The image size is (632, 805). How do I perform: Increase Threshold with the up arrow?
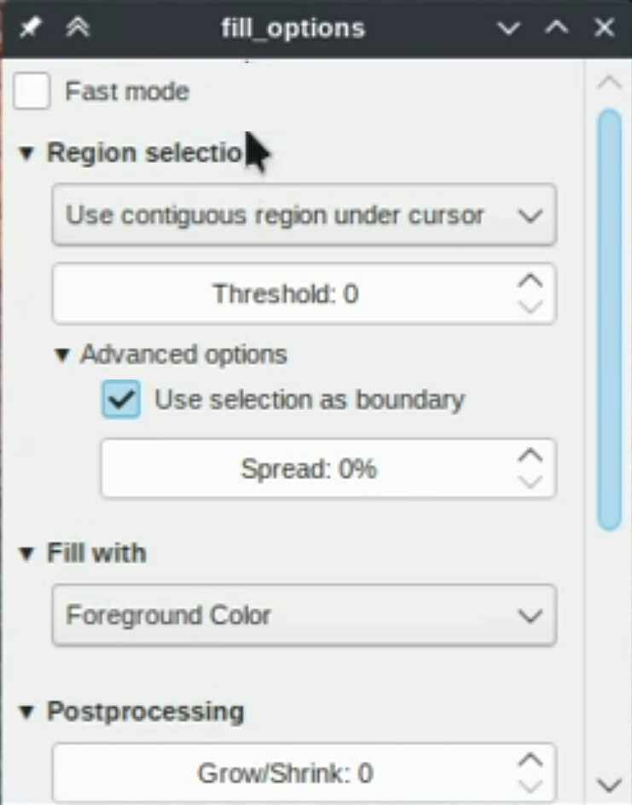[531, 281]
